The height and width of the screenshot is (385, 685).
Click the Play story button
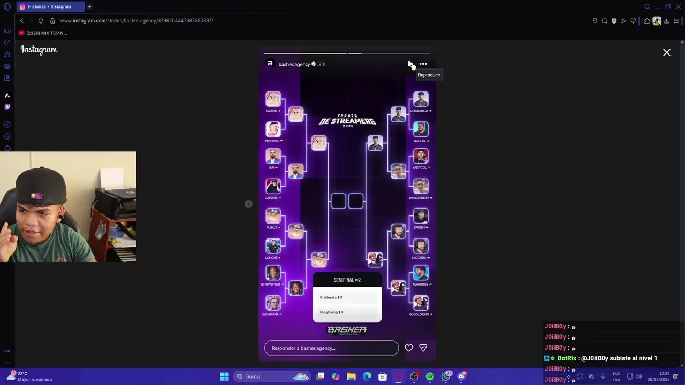(x=410, y=64)
